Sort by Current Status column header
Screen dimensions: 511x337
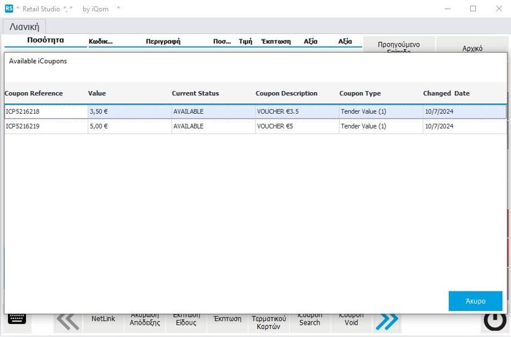point(195,93)
